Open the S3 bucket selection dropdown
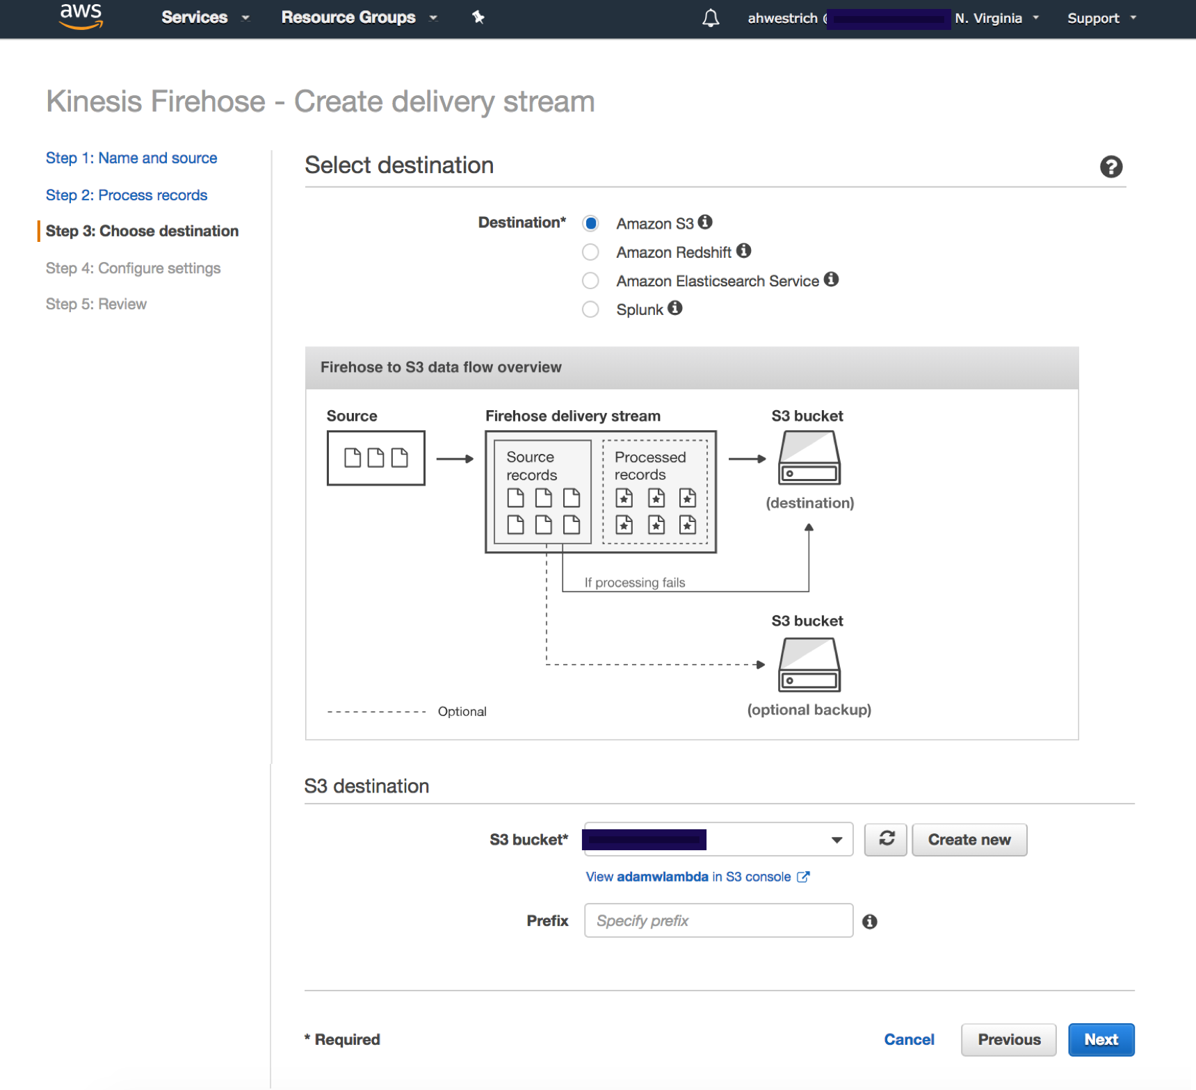This screenshot has height=1090, width=1196. tap(718, 839)
